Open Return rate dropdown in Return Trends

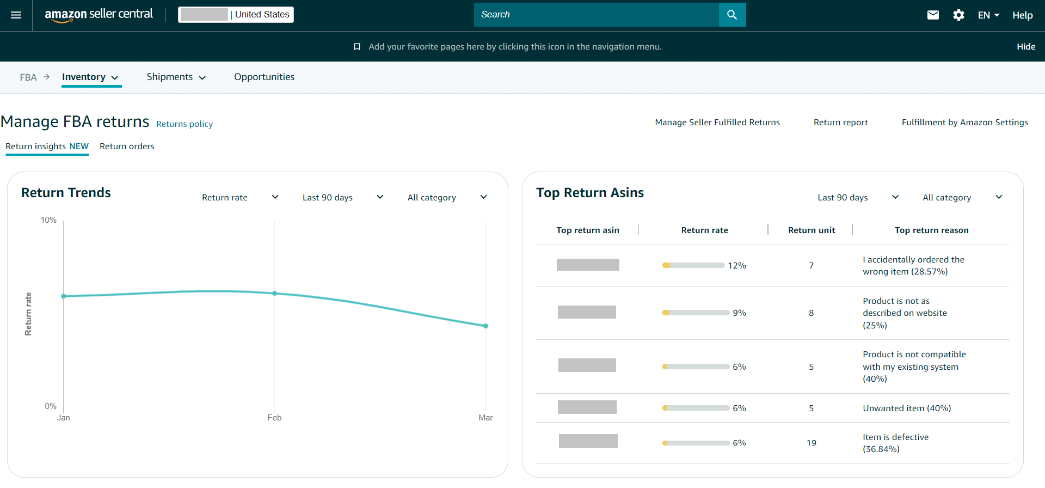click(240, 197)
